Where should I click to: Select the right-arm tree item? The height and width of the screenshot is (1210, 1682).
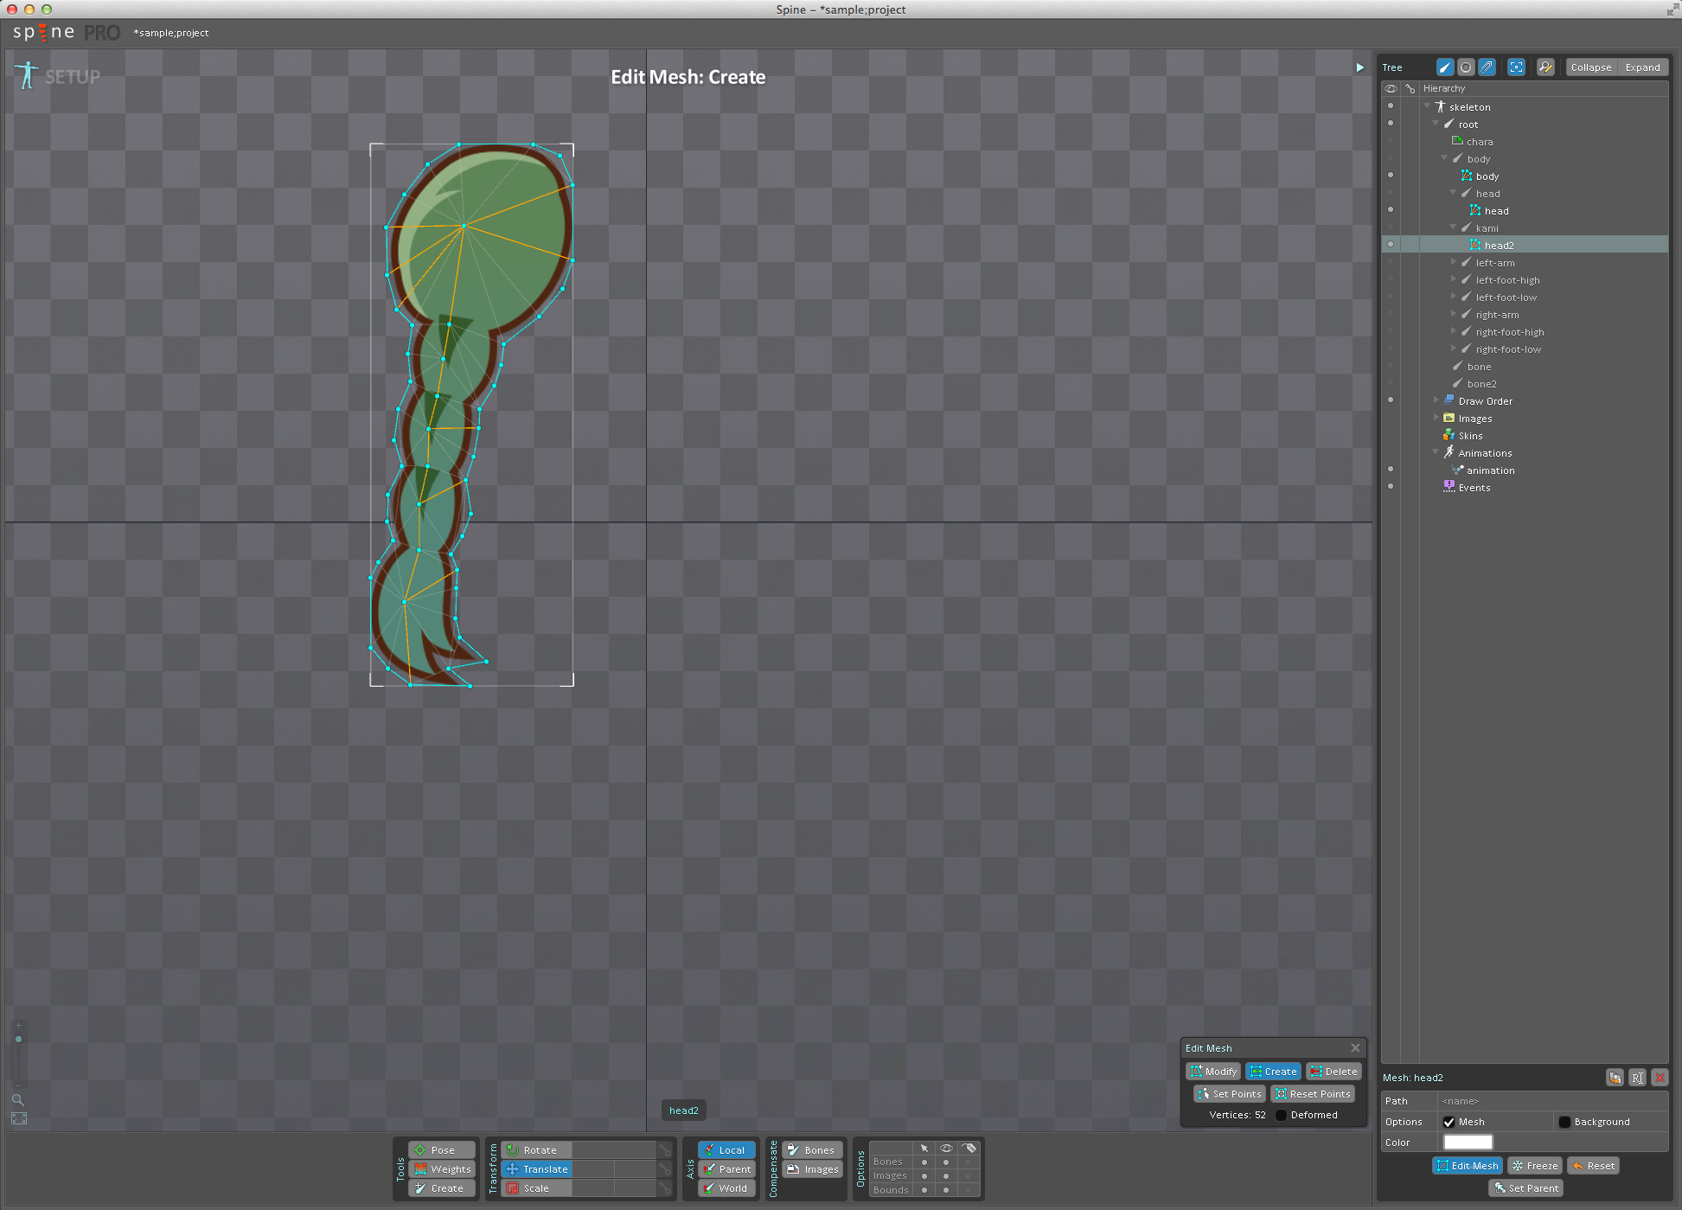click(1497, 315)
